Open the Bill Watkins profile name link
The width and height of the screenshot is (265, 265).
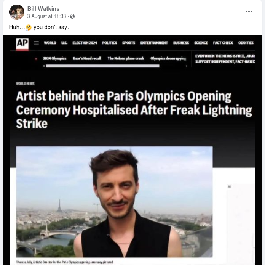43,9
